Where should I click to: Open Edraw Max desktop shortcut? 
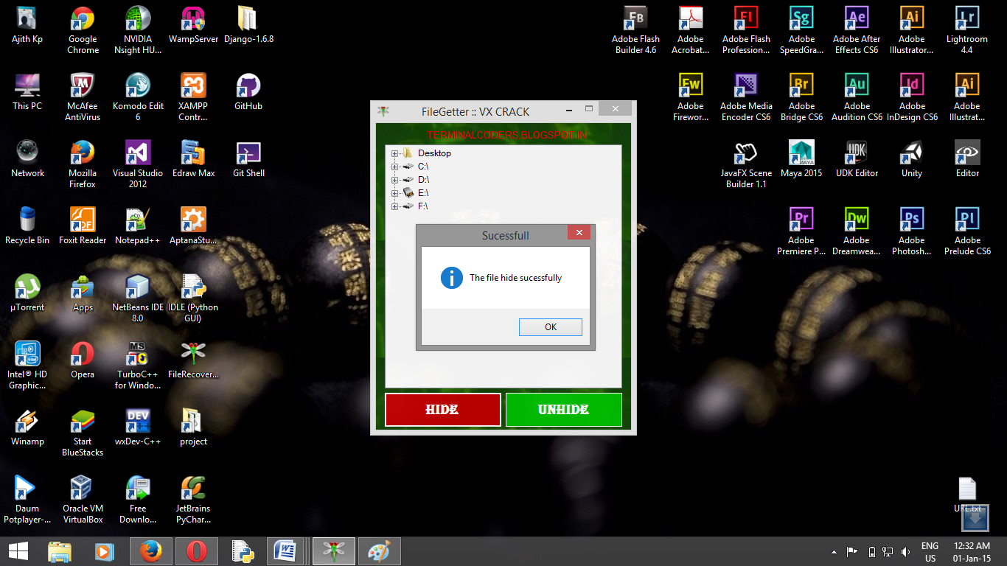(193, 159)
